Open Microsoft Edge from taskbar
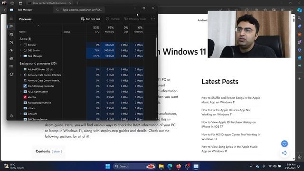 170,166
